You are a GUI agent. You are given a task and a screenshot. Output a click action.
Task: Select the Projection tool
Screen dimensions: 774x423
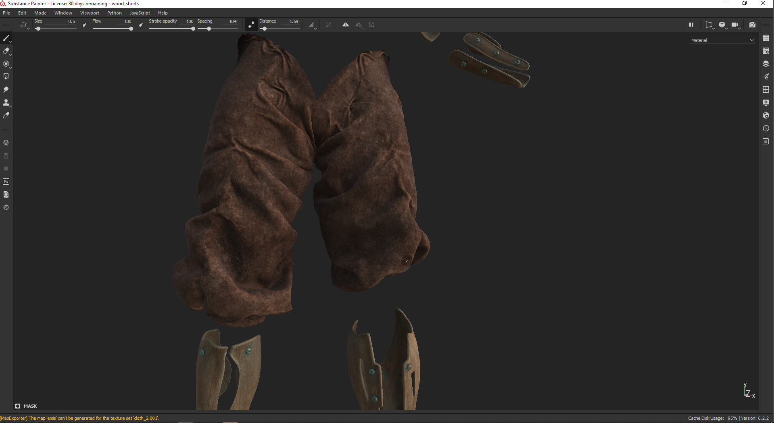click(x=6, y=64)
